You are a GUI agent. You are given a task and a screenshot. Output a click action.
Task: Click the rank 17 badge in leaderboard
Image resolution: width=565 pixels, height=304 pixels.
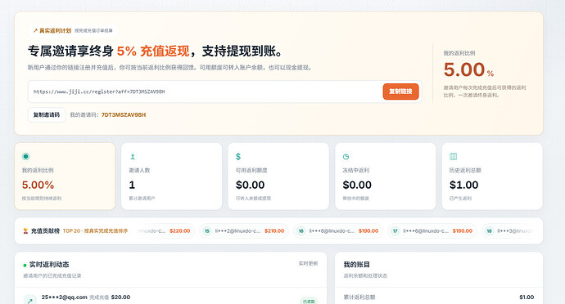pyautogui.click(x=395, y=231)
